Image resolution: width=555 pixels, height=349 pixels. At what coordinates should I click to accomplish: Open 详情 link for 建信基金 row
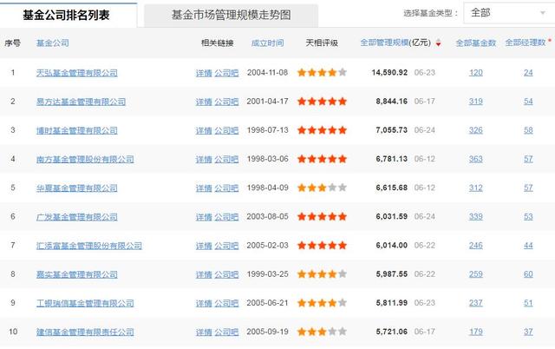coord(204,332)
